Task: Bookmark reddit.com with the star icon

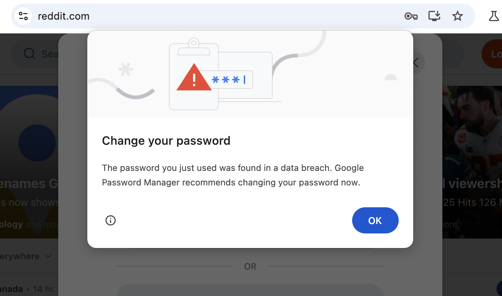Action: (x=457, y=16)
